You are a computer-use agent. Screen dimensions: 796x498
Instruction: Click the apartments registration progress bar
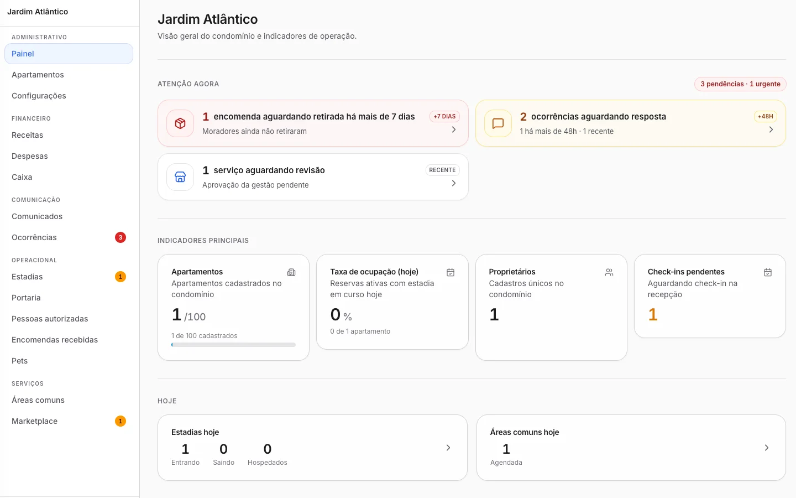233,345
